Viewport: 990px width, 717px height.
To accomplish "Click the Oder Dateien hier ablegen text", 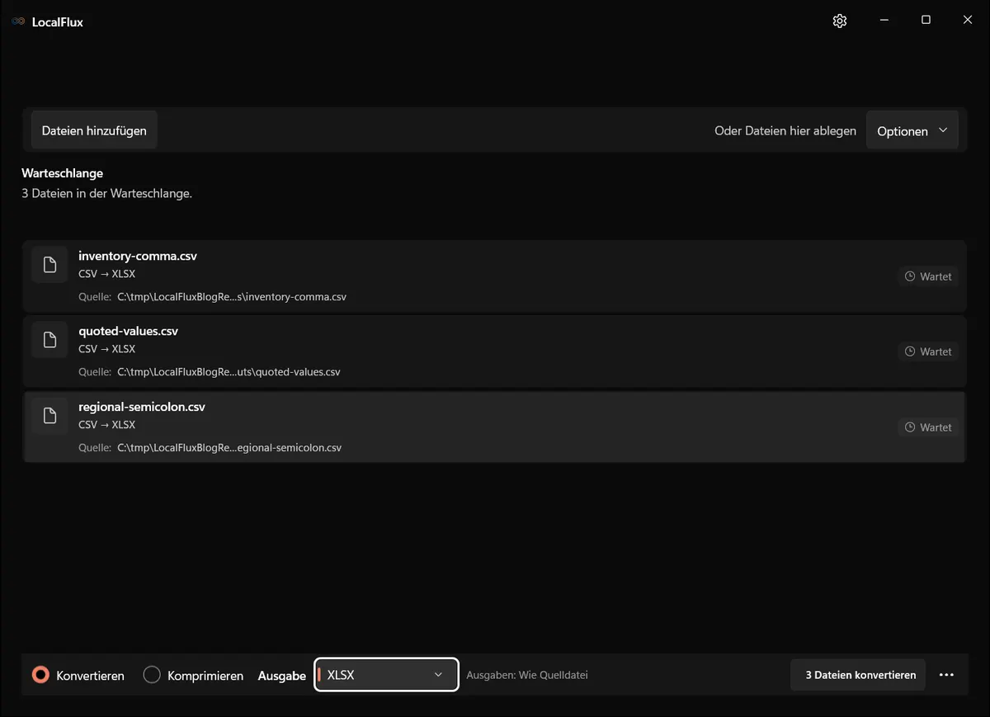I will tap(785, 131).
